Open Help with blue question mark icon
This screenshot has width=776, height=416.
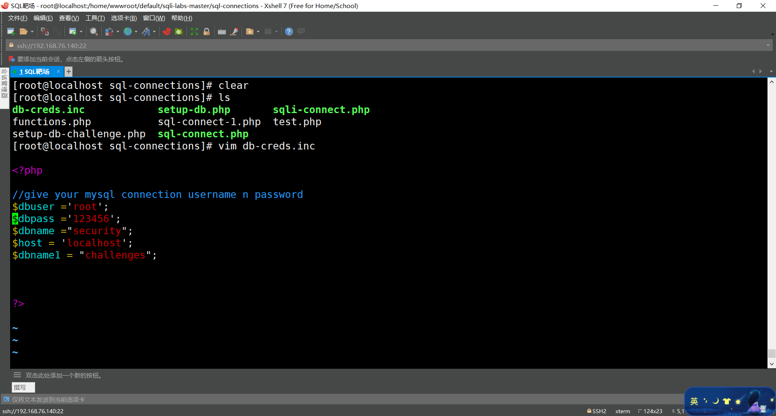click(x=289, y=32)
